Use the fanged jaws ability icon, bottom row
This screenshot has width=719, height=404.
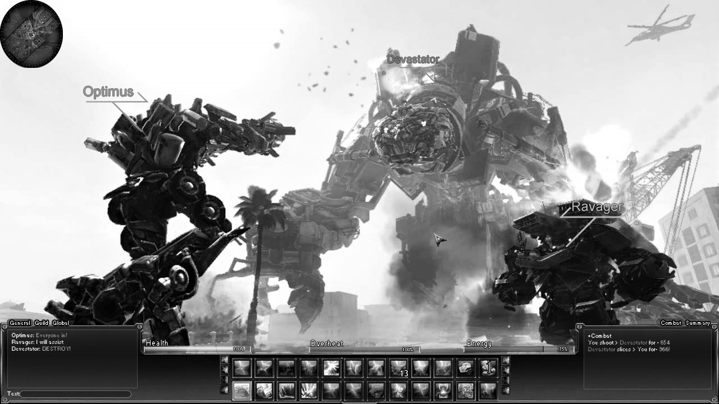pos(444,391)
